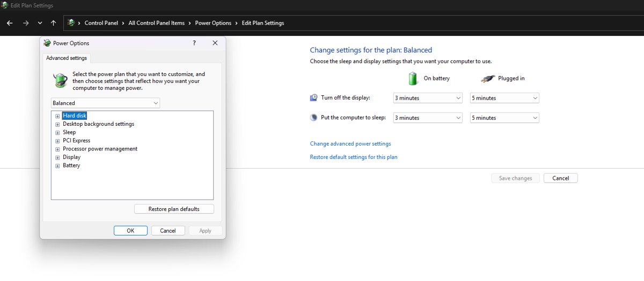Screen dimensions: 644x281
Task: Go up one level with up arrow
Action: tap(53, 23)
